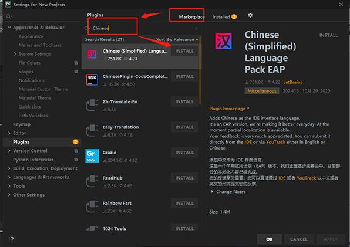Click the large Chinese language pack logo in the details panel
Screen dimensions: 350x247
[x=223, y=41]
